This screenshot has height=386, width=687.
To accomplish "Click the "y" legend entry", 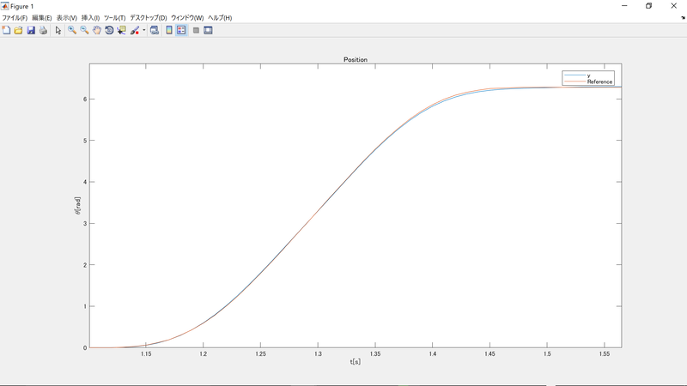I will click(x=588, y=75).
